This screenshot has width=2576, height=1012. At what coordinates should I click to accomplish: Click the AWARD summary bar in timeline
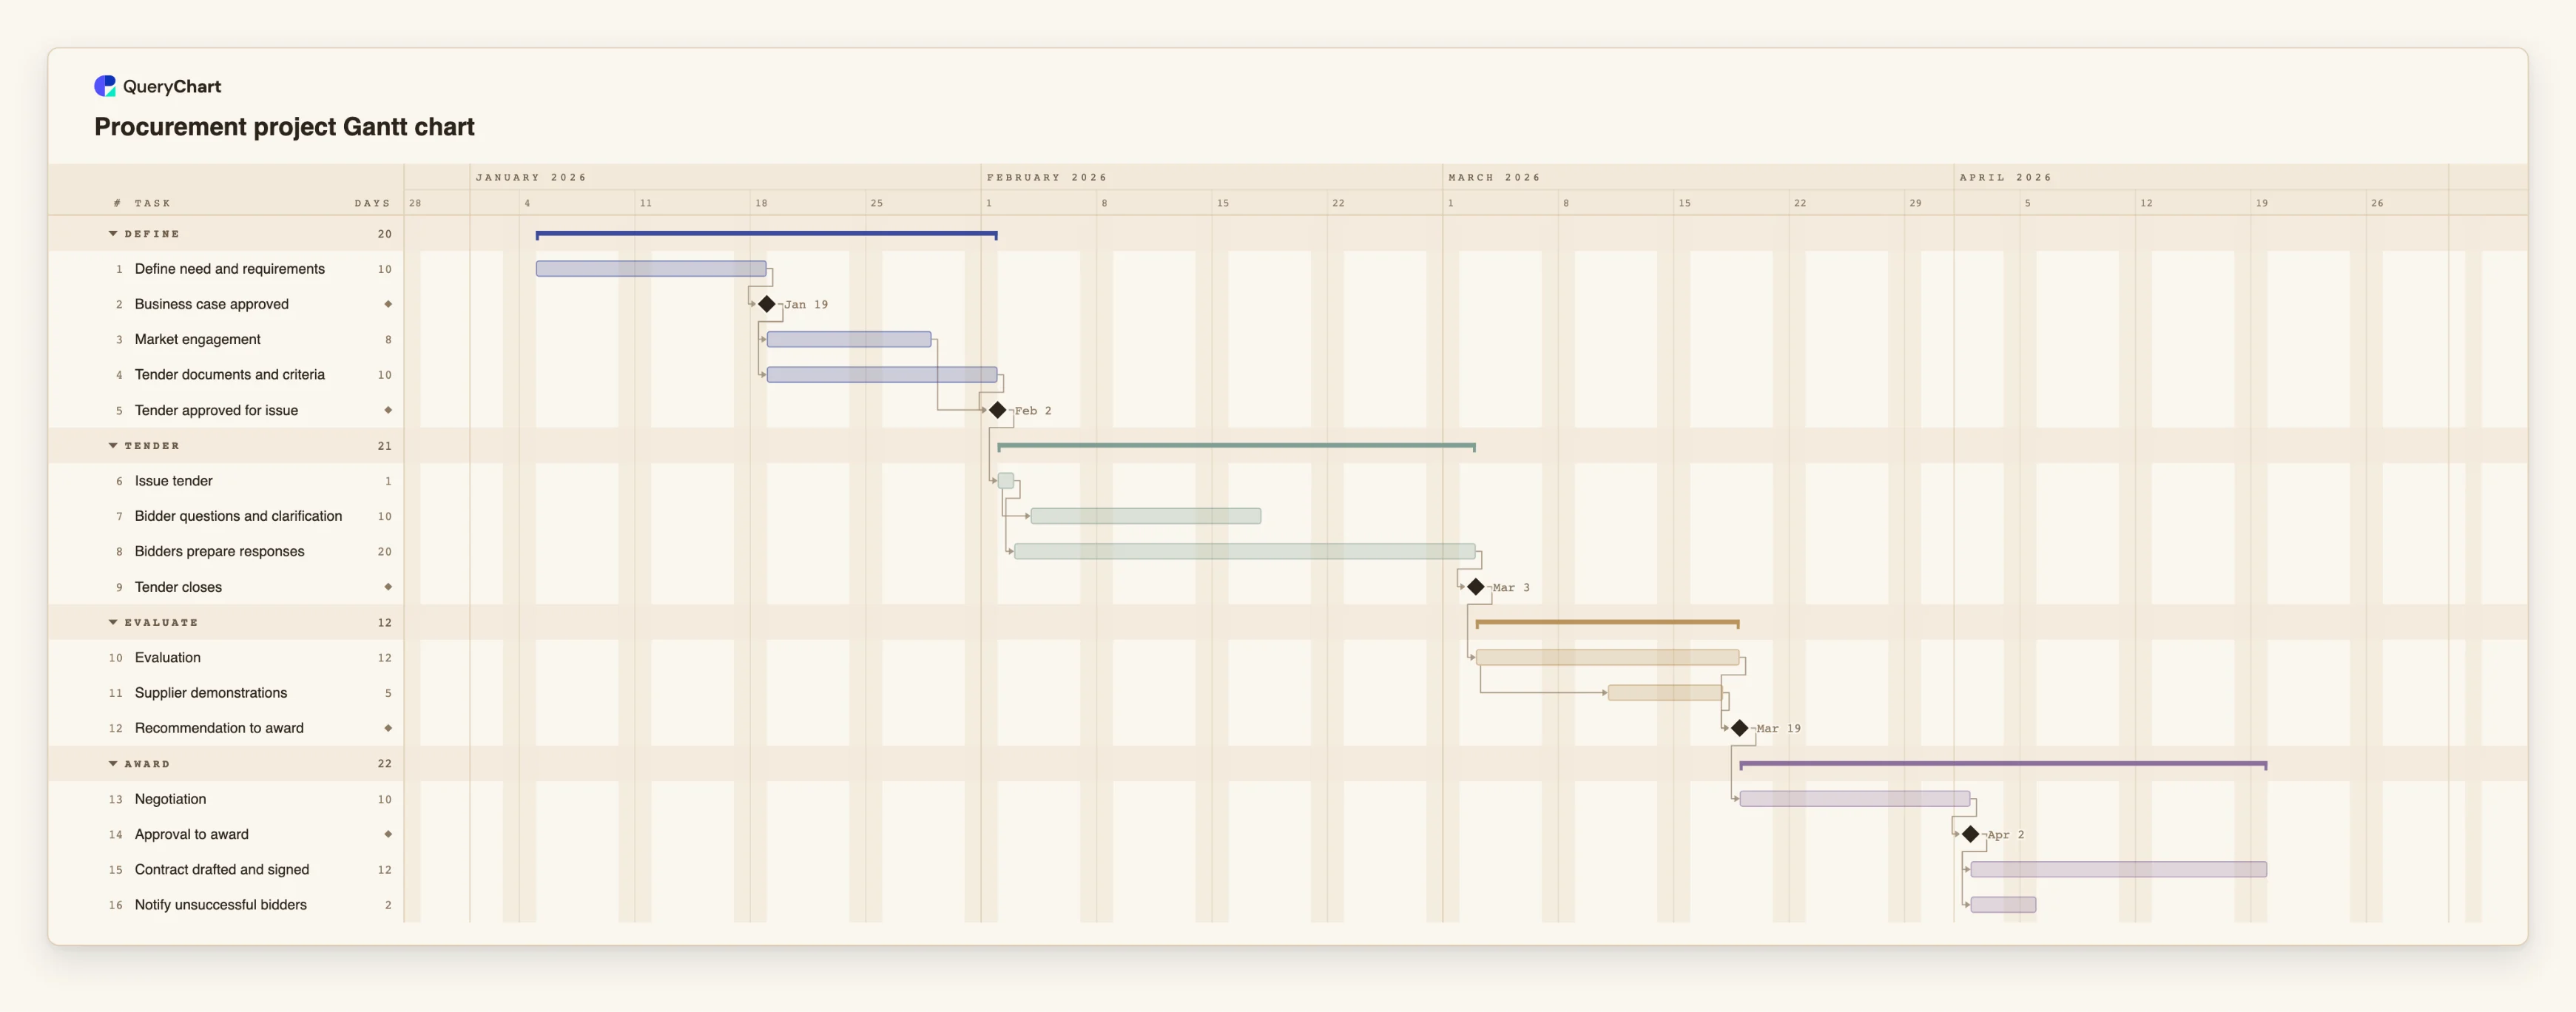(x=2003, y=764)
